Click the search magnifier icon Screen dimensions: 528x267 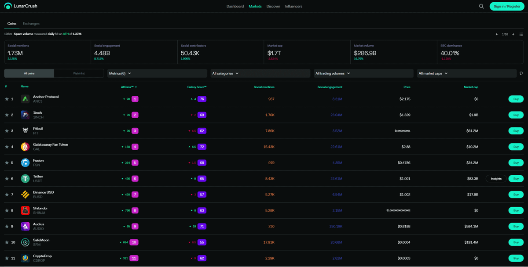tap(481, 6)
